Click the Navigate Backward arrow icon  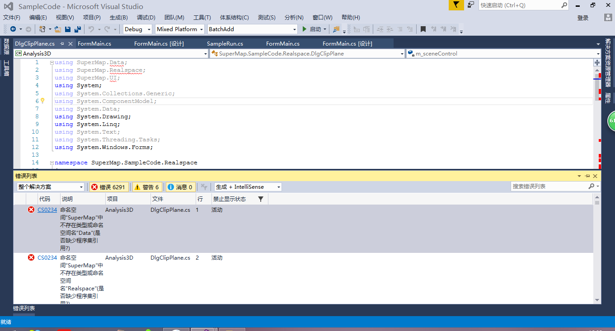click(x=13, y=29)
